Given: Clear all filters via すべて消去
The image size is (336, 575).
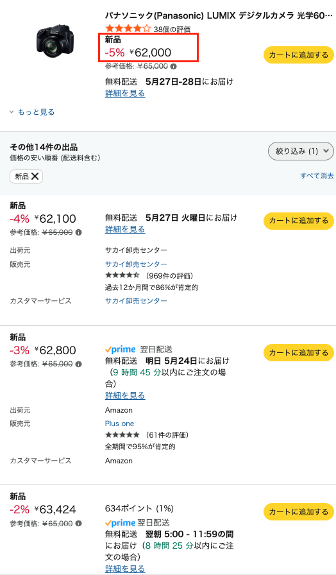Looking at the screenshot, I should pos(317,176).
